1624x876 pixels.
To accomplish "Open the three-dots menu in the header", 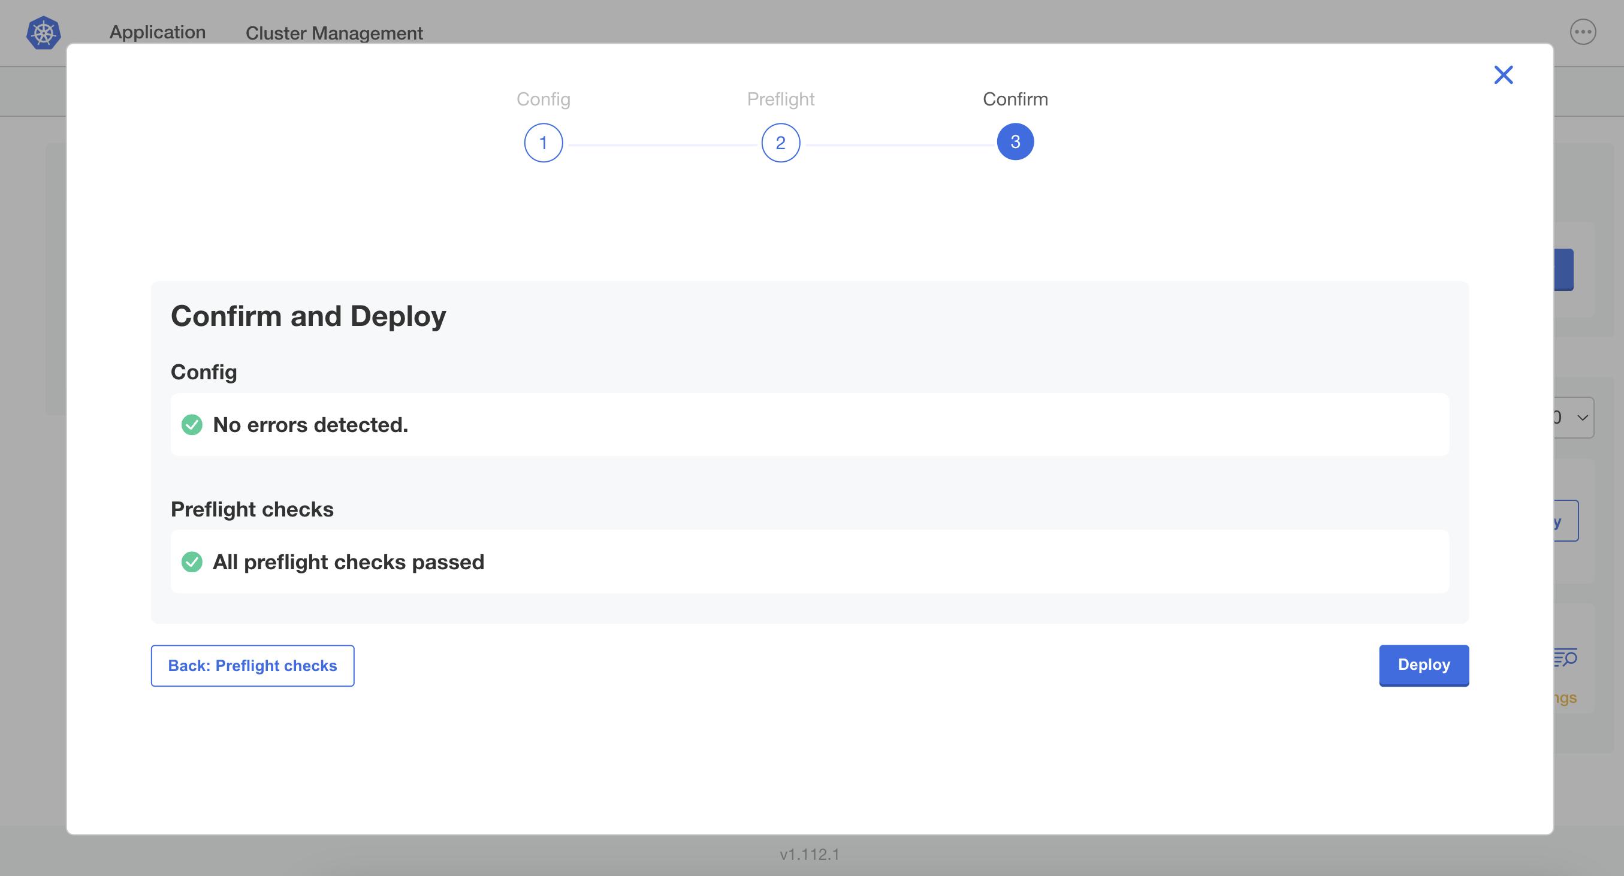I will coord(1583,32).
